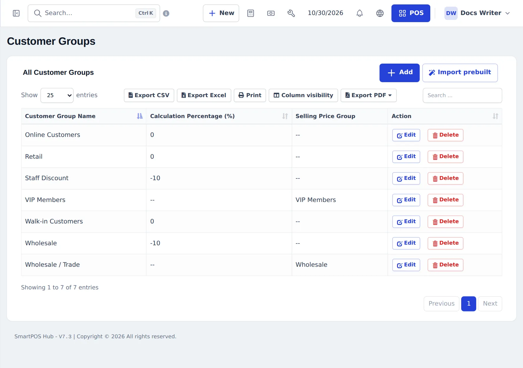The width and height of the screenshot is (523, 368).
Task: Edit the Retail group
Action: [x=406, y=157]
